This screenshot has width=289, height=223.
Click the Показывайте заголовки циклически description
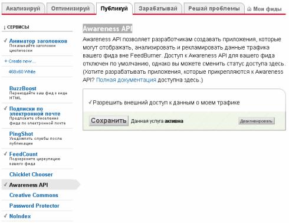(32, 48)
